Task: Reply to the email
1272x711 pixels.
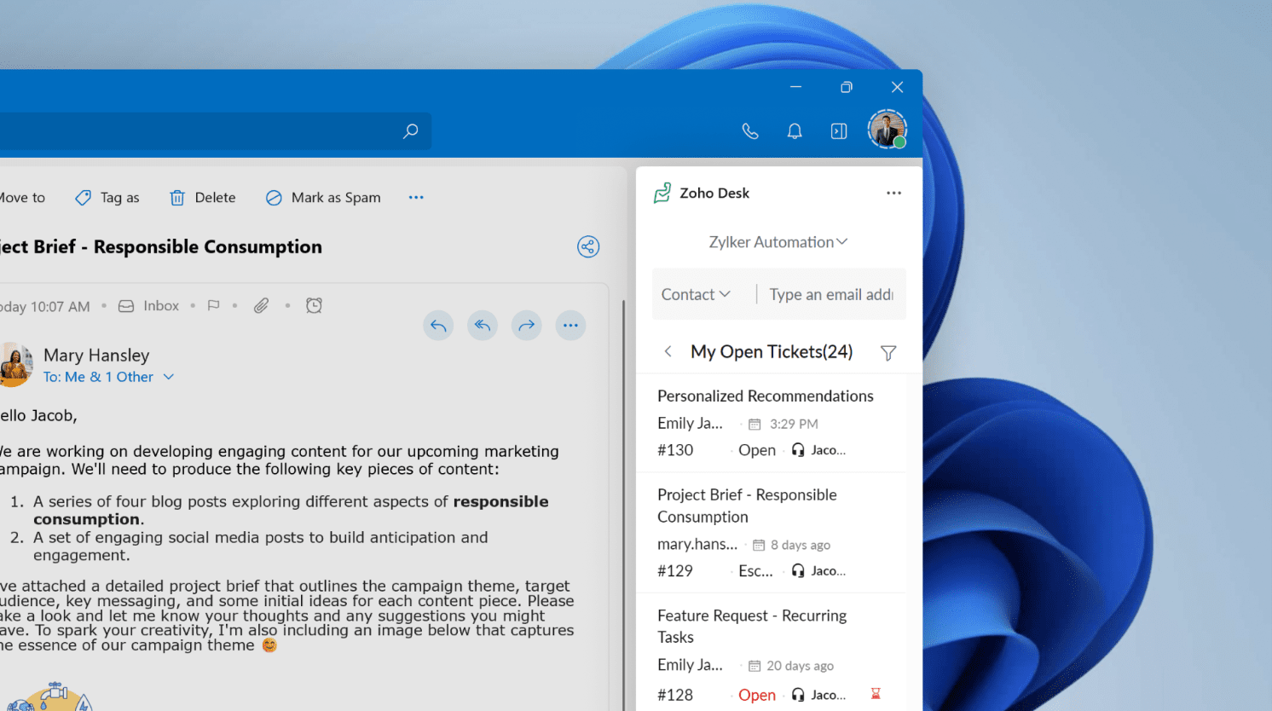Action: pos(438,325)
